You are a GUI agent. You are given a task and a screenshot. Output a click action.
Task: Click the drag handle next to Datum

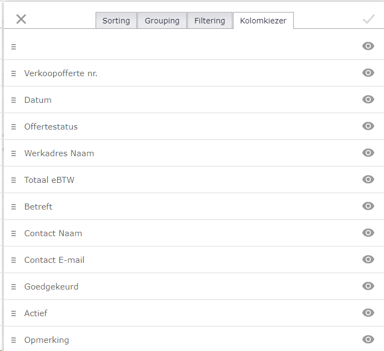[x=14, y=100]
